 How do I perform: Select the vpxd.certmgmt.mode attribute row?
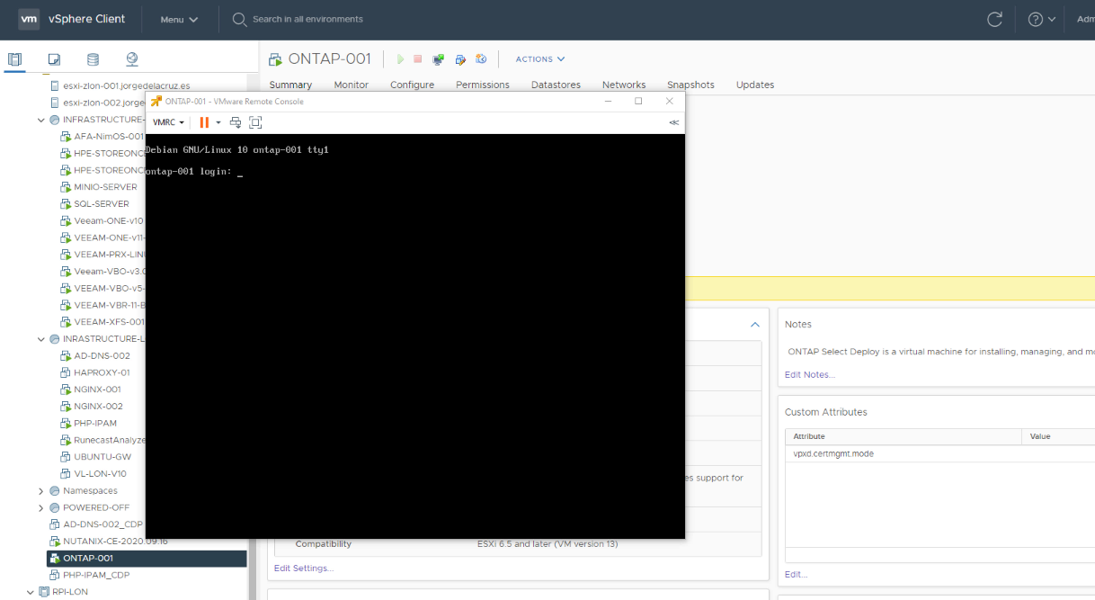[939, 454]
